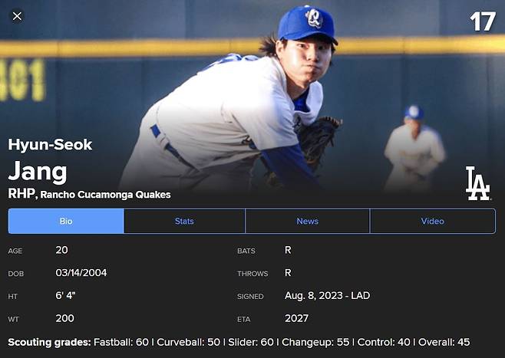Select the BATS value R

click(288, 250)
